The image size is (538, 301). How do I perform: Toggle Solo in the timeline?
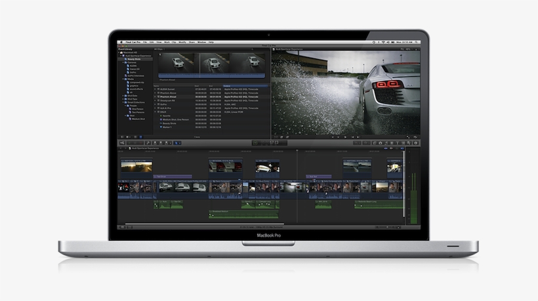click(397, 148)
